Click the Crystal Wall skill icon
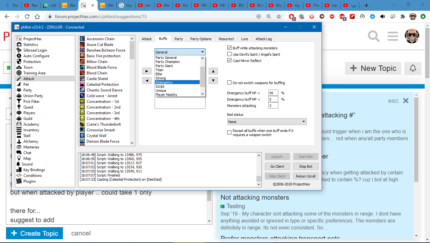 tap(82, 136)
